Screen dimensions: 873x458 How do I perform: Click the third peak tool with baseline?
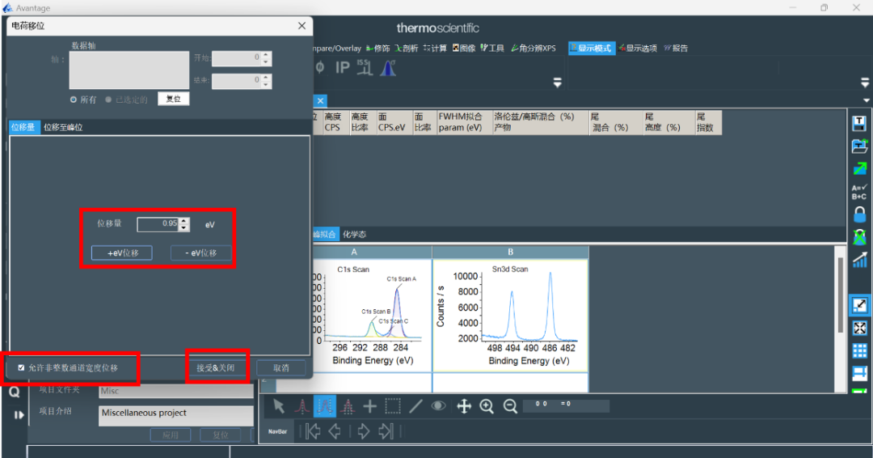pyautogui.click(x=348, y=406)
